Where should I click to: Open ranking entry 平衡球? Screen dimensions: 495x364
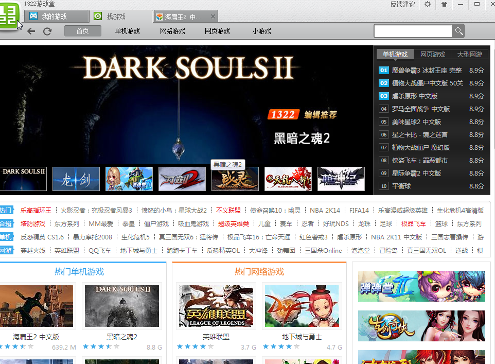pos(431,186)
